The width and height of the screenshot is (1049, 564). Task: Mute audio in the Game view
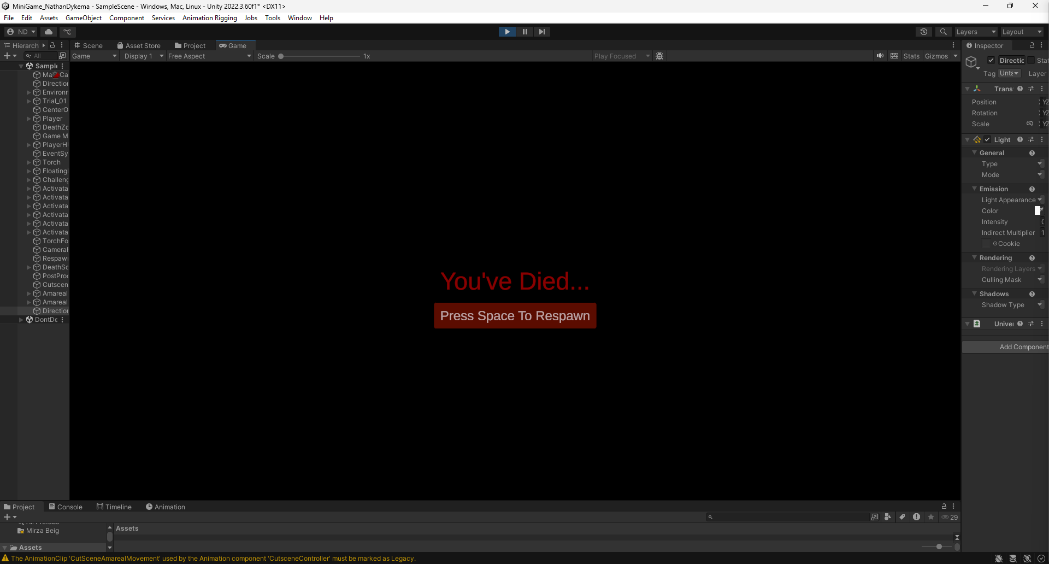[880, 55]
